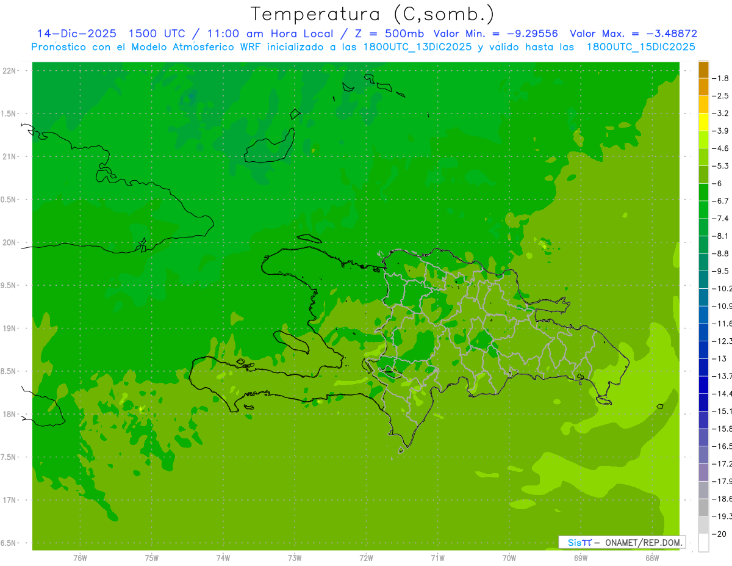Pick the blue legend swatch between -13 and -13.7
The height and width of the screenshot is (566, 732).
pos(703,367)
